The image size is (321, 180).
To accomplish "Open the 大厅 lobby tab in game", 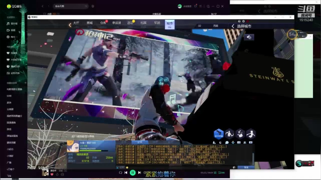I will (76, 23).
